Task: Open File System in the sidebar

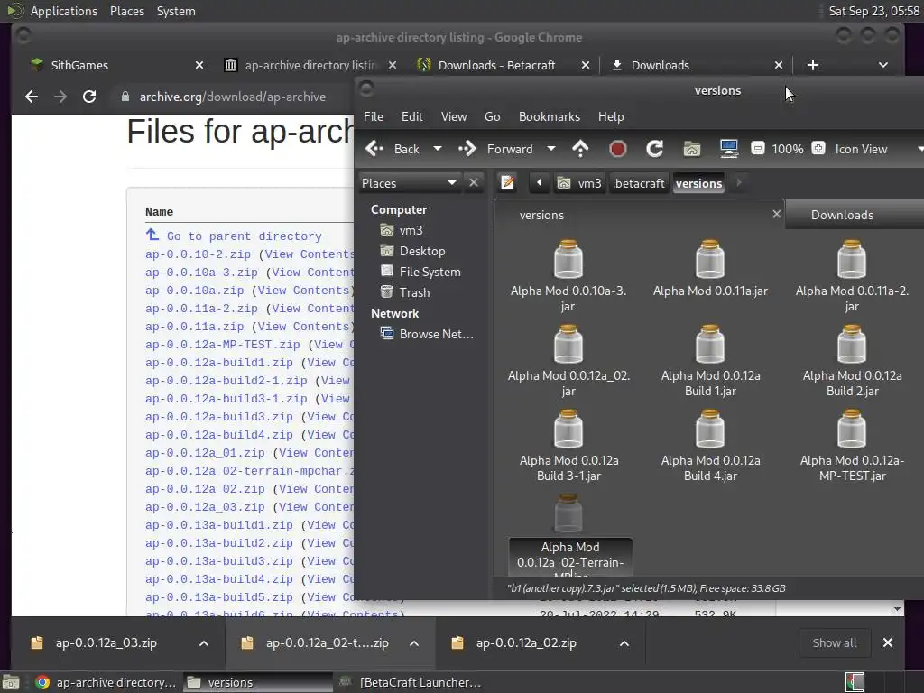Action: tap(420, 272)
